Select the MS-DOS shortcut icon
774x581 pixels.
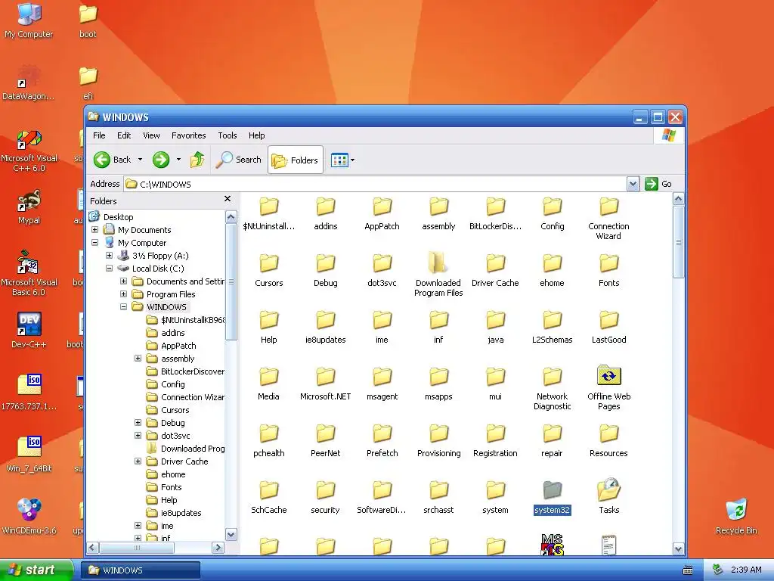pos(552,544)
